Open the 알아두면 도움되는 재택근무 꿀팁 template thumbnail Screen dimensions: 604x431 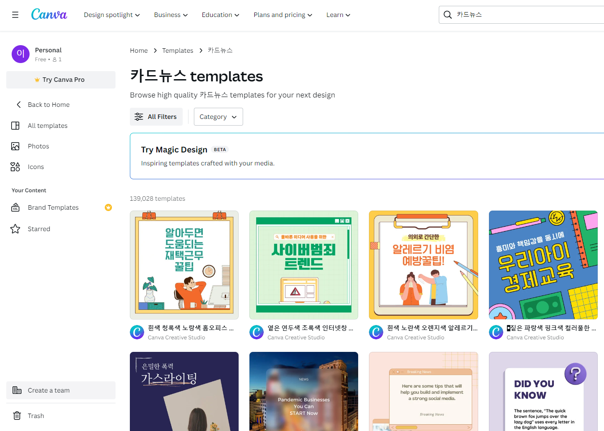(x=184, y=265)
